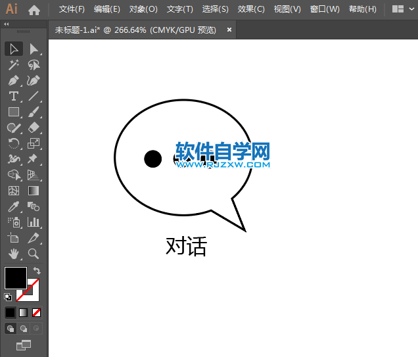Select the Blend tool
The height and width of the screenshot is (357, 418).
pyautogui.click(x=34, y=206)
